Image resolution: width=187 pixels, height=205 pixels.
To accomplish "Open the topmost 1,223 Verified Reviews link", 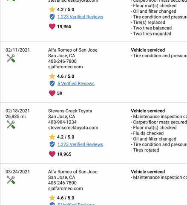I will pyautogui.click(x=80, y=17).
